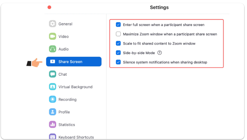Close the Settings window red button
The width and height of the screenshot is (247, 140).
tap(49, 7)
